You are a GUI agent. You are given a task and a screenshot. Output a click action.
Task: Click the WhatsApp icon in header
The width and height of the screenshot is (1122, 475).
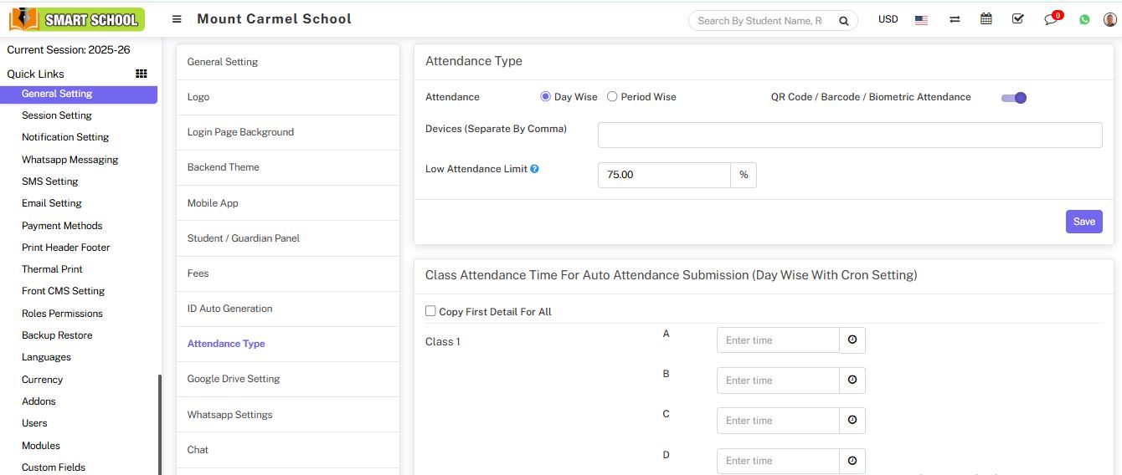tap(1084, 20)
